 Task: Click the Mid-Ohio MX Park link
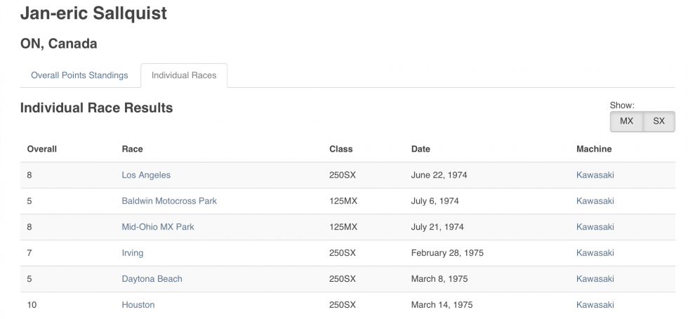point(158,227)
